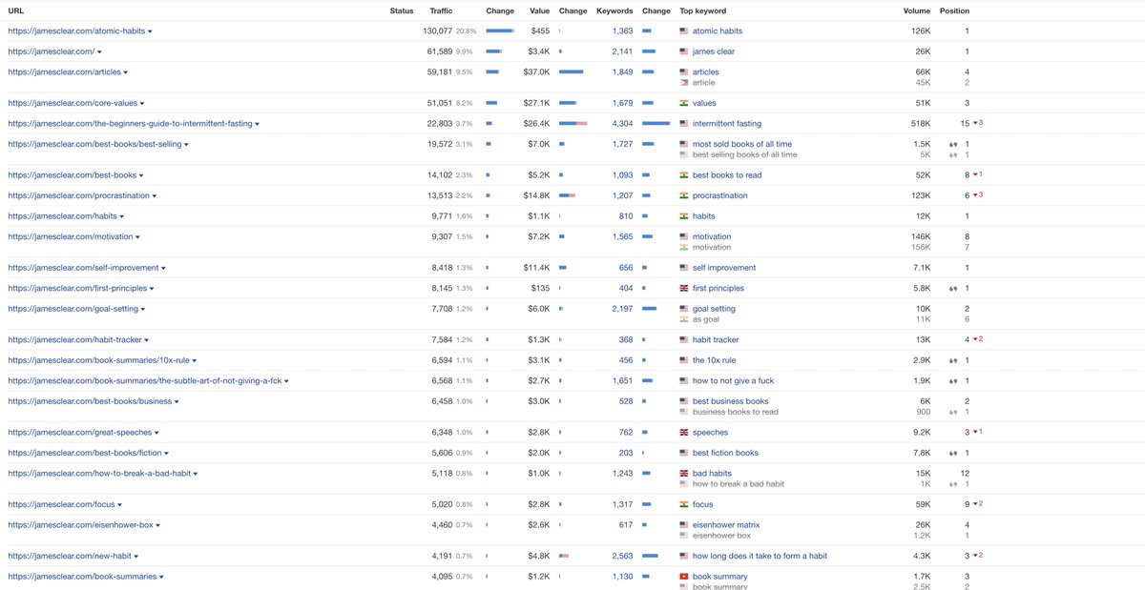Click SERP feature quote icon in 'best fiction books' row
The height and width of the screenshot is (590, 1145).
952,454
